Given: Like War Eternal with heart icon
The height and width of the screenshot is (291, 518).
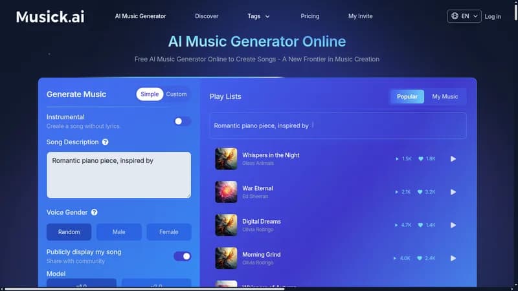Looking at the screenshot, I should 420,192.
